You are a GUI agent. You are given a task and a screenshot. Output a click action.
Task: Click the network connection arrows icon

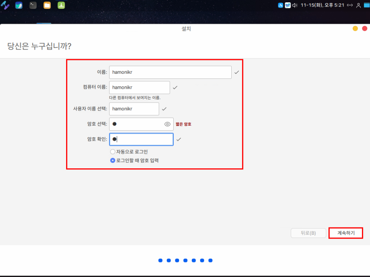[x=350, y=5]
